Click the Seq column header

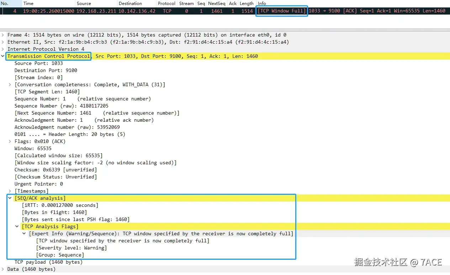pyautogui.click(x=201, y=3)
